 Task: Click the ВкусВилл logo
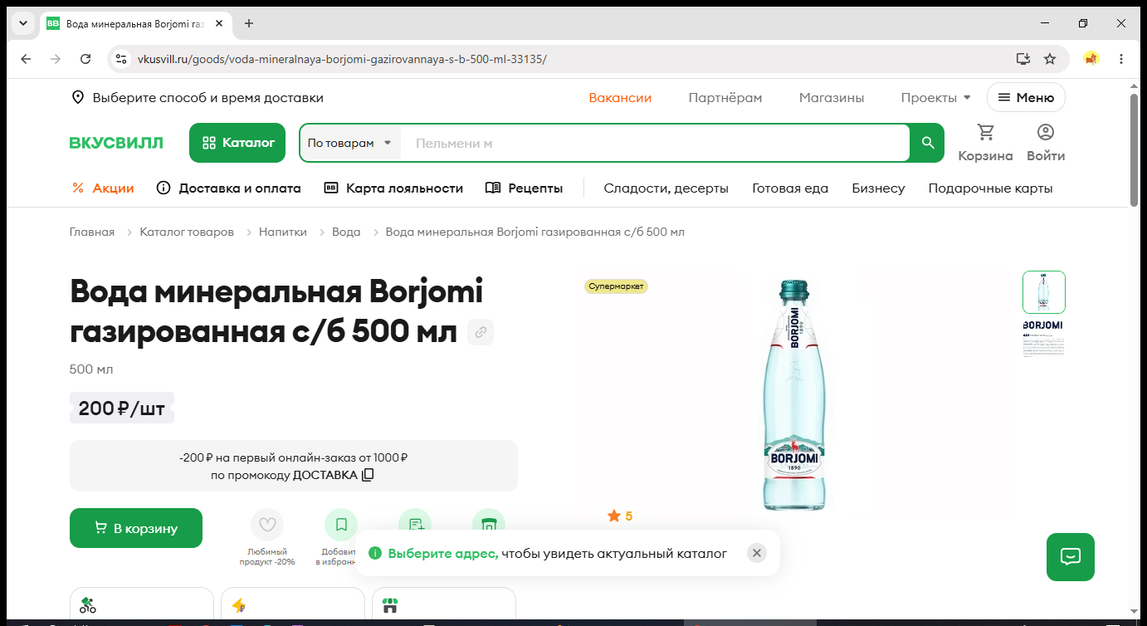(x=116, y=143)
